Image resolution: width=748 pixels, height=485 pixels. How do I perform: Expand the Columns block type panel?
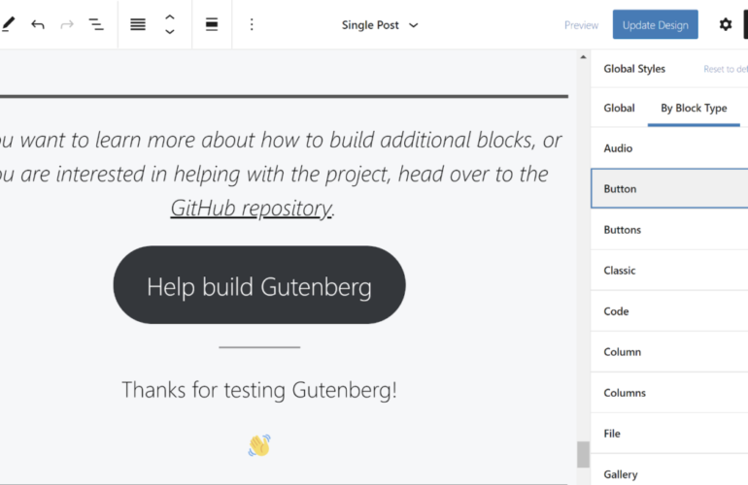[668, 393]
